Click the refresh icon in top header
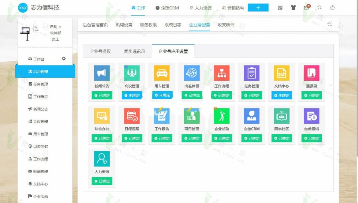 coord(319,8)
